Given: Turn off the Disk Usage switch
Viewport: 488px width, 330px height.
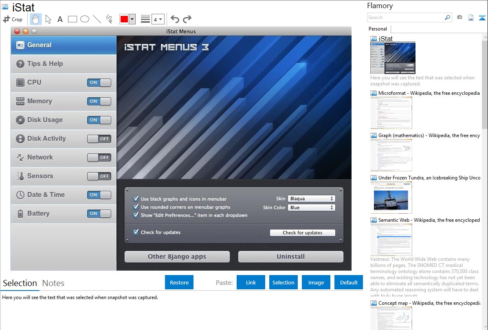Looking at the screenshot, I should click(x=99, y=120).
